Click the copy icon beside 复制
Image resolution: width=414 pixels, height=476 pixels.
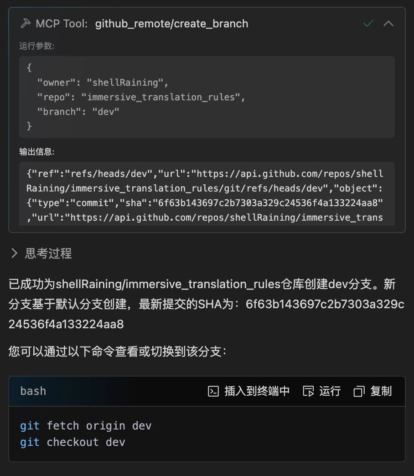pos(359,391)
